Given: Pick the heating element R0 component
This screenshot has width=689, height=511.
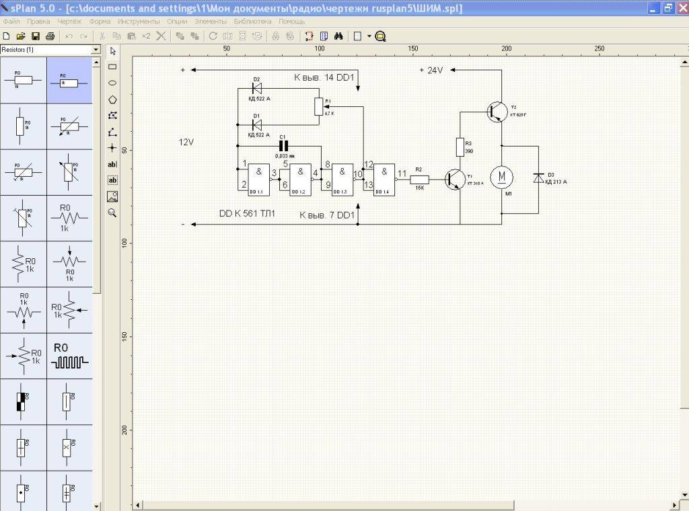Looking at the screenshot, I should tap(69, 356).
